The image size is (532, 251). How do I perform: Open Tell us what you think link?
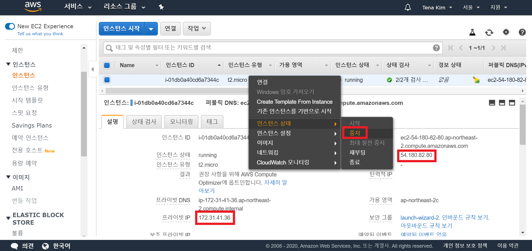40,34
